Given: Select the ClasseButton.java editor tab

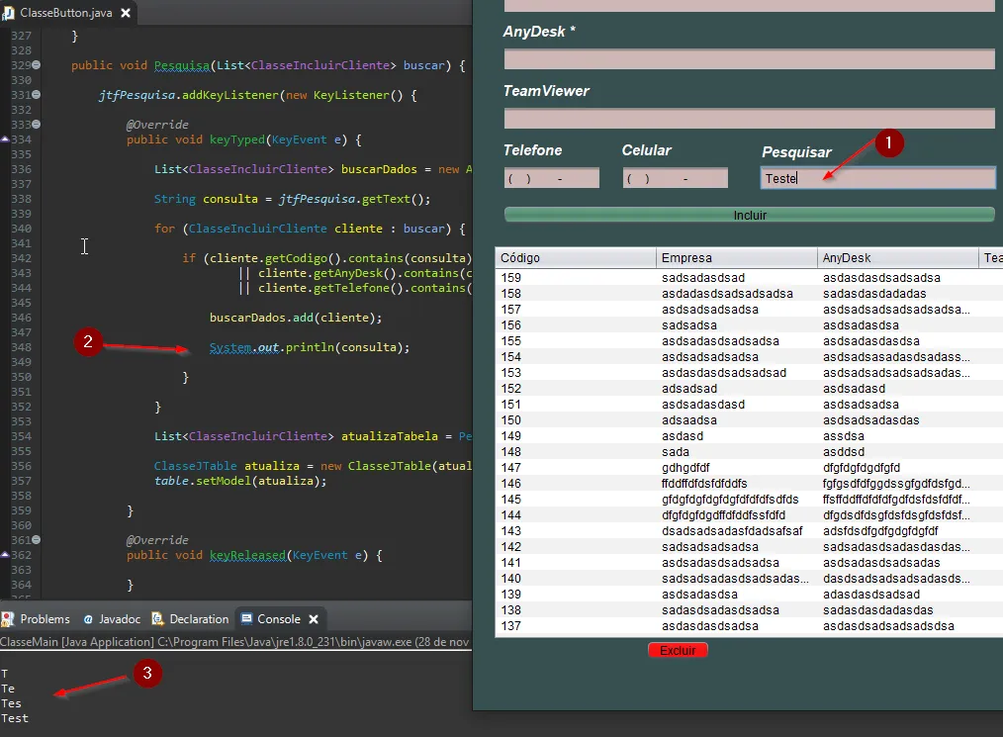Looking at the screenshot, I should point(65,12).
